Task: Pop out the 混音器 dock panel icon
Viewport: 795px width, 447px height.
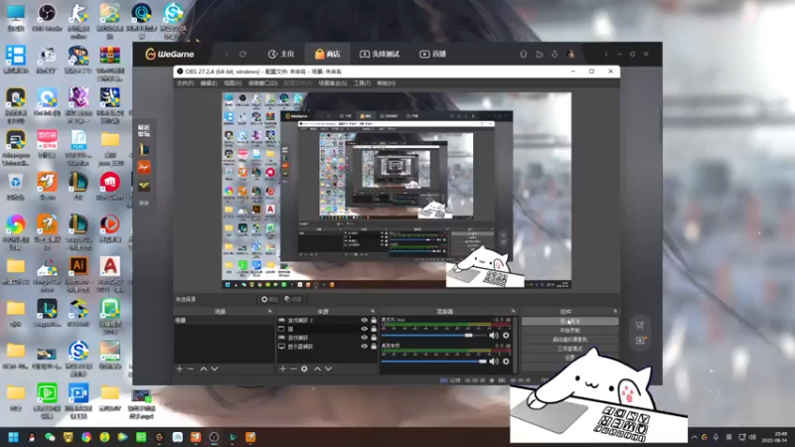Action: (513, 311)
